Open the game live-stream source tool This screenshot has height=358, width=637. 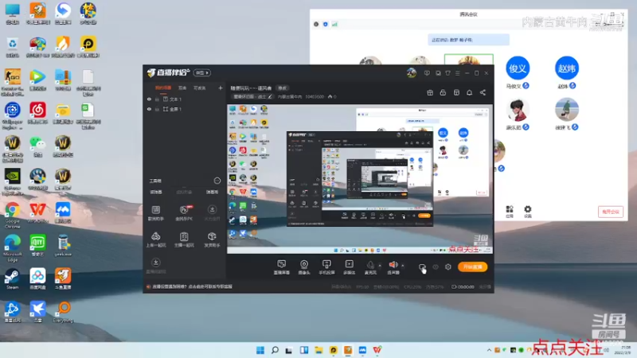[x=282, y=267]
